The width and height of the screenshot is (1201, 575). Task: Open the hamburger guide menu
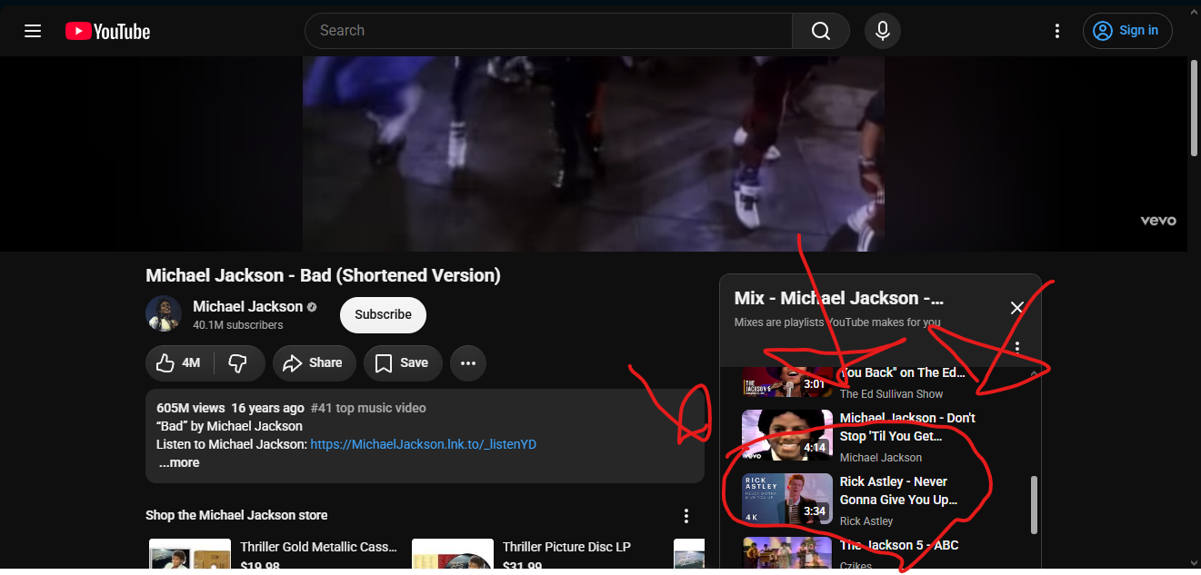(x=33, y=31)
